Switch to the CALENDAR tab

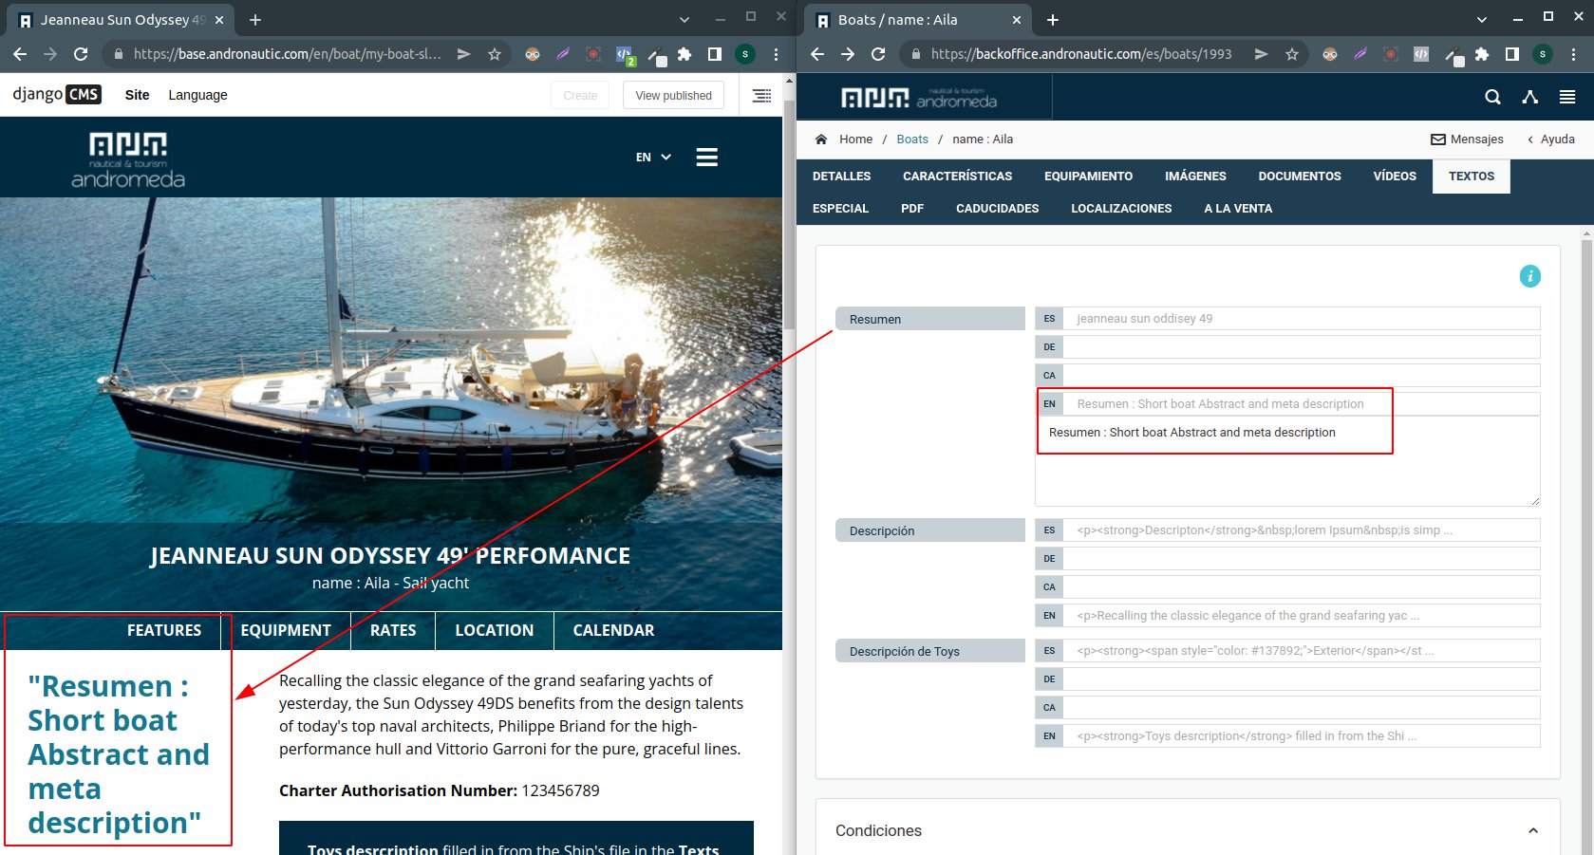click(x=613, y=630)
